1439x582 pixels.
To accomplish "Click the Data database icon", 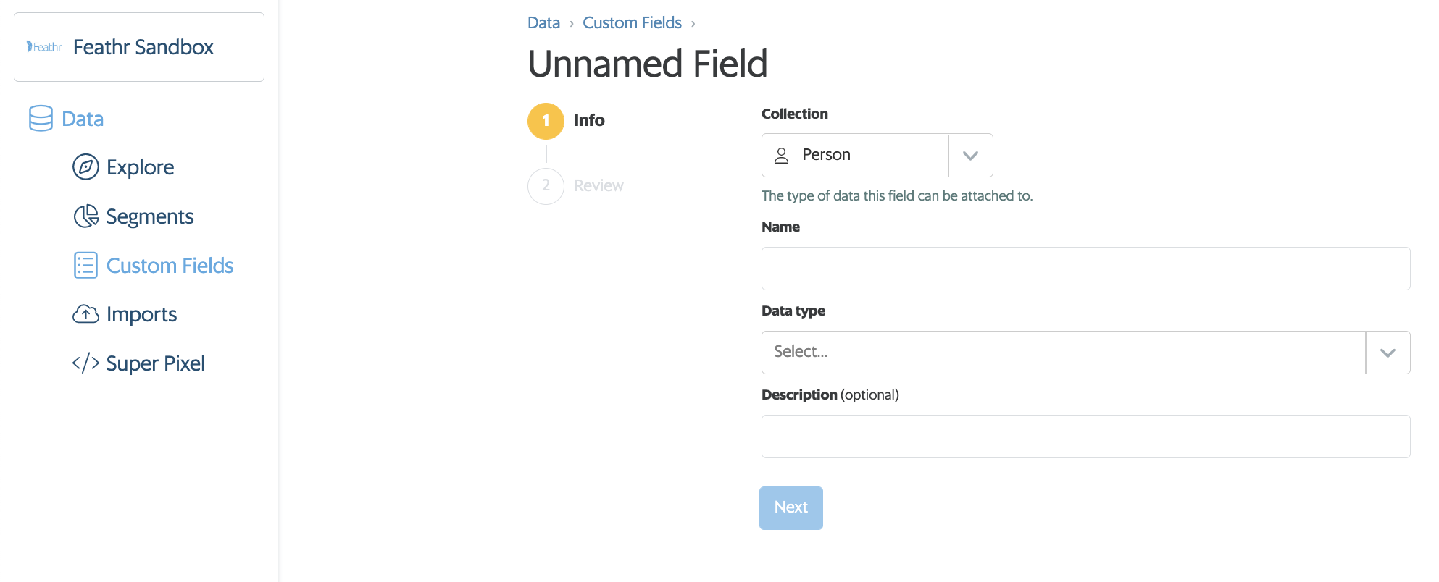I will tap(41, 119).
